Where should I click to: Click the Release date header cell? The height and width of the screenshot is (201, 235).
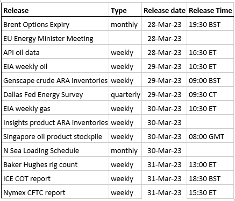click(164, 10)
